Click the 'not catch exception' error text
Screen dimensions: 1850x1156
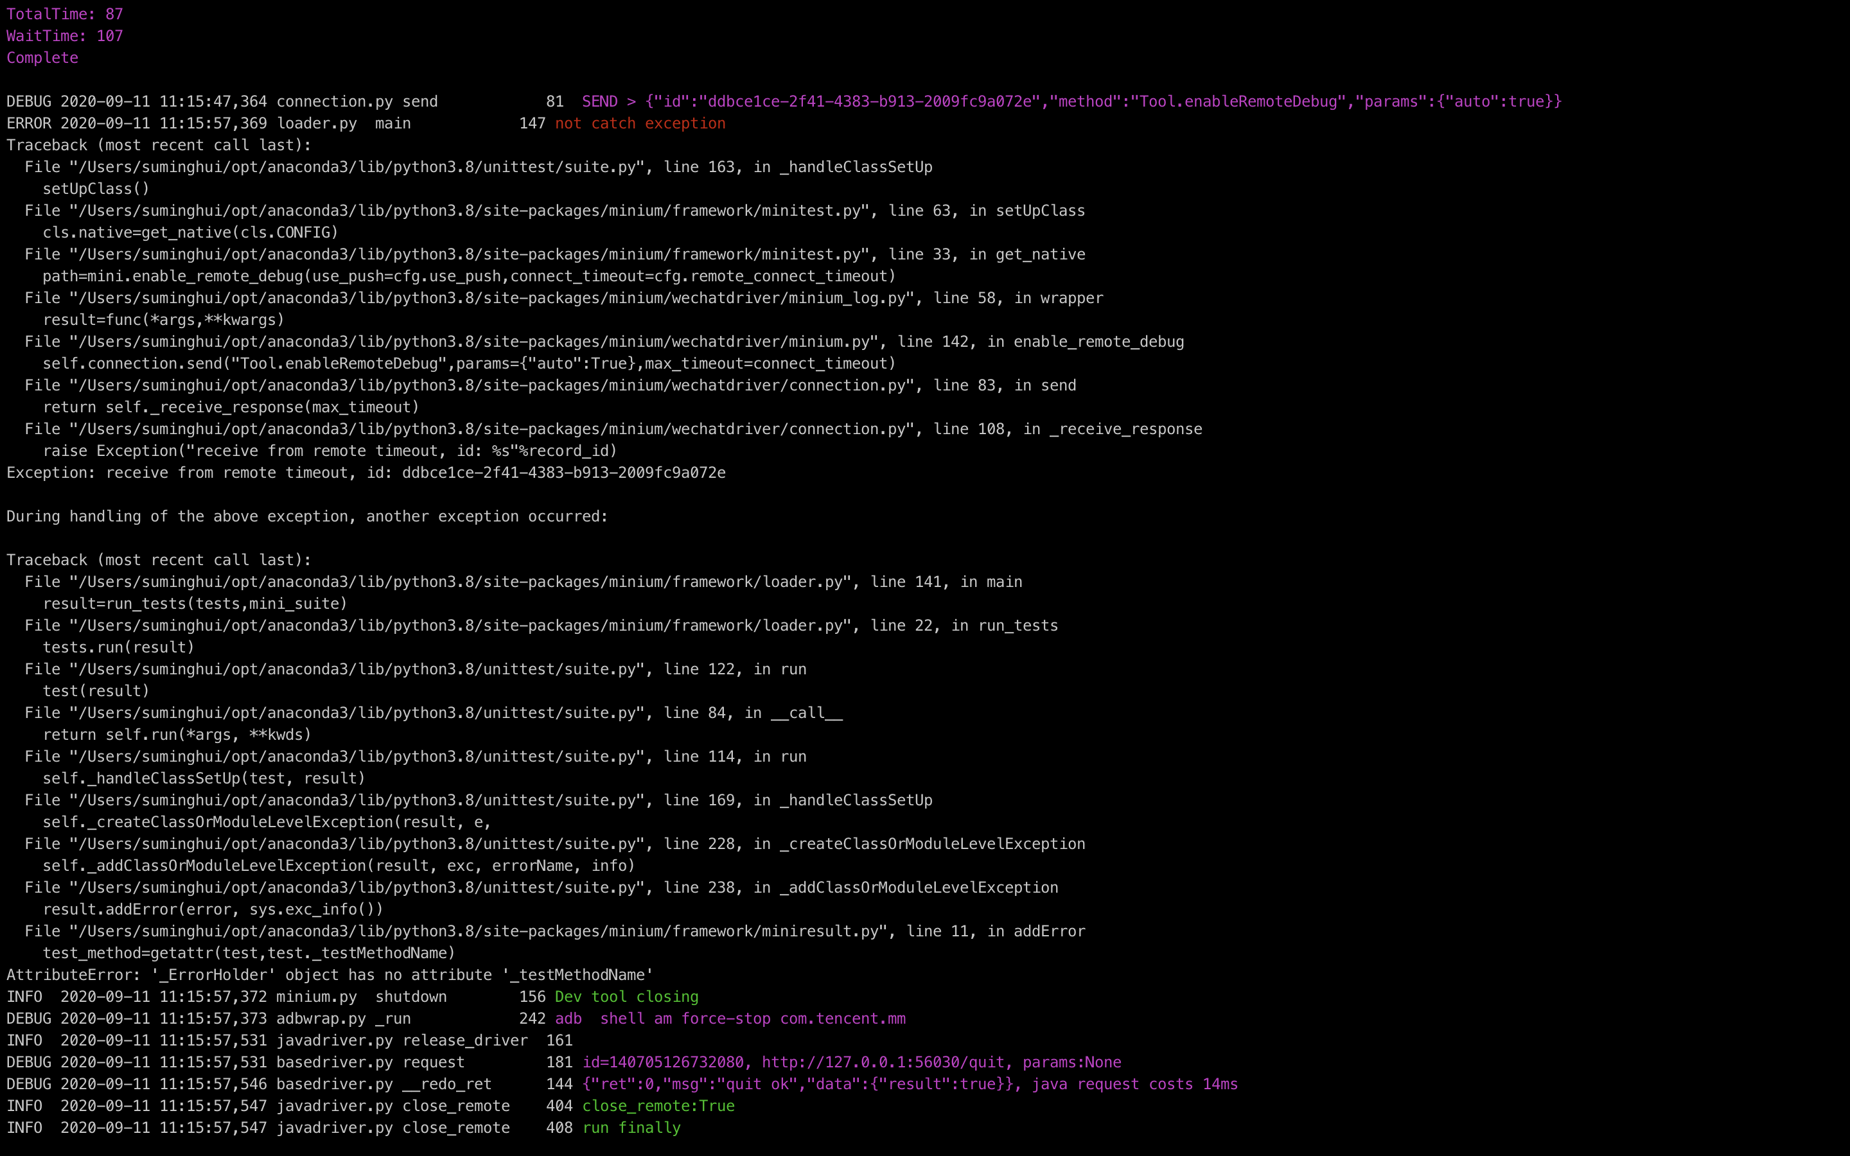640,123
